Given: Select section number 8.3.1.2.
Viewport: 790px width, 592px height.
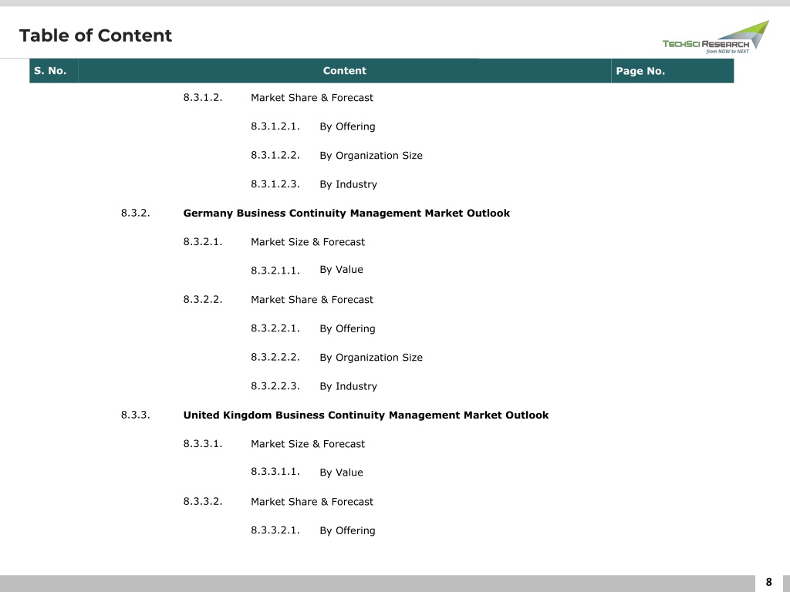Looking at the screenshot, I should click(203, 98).
